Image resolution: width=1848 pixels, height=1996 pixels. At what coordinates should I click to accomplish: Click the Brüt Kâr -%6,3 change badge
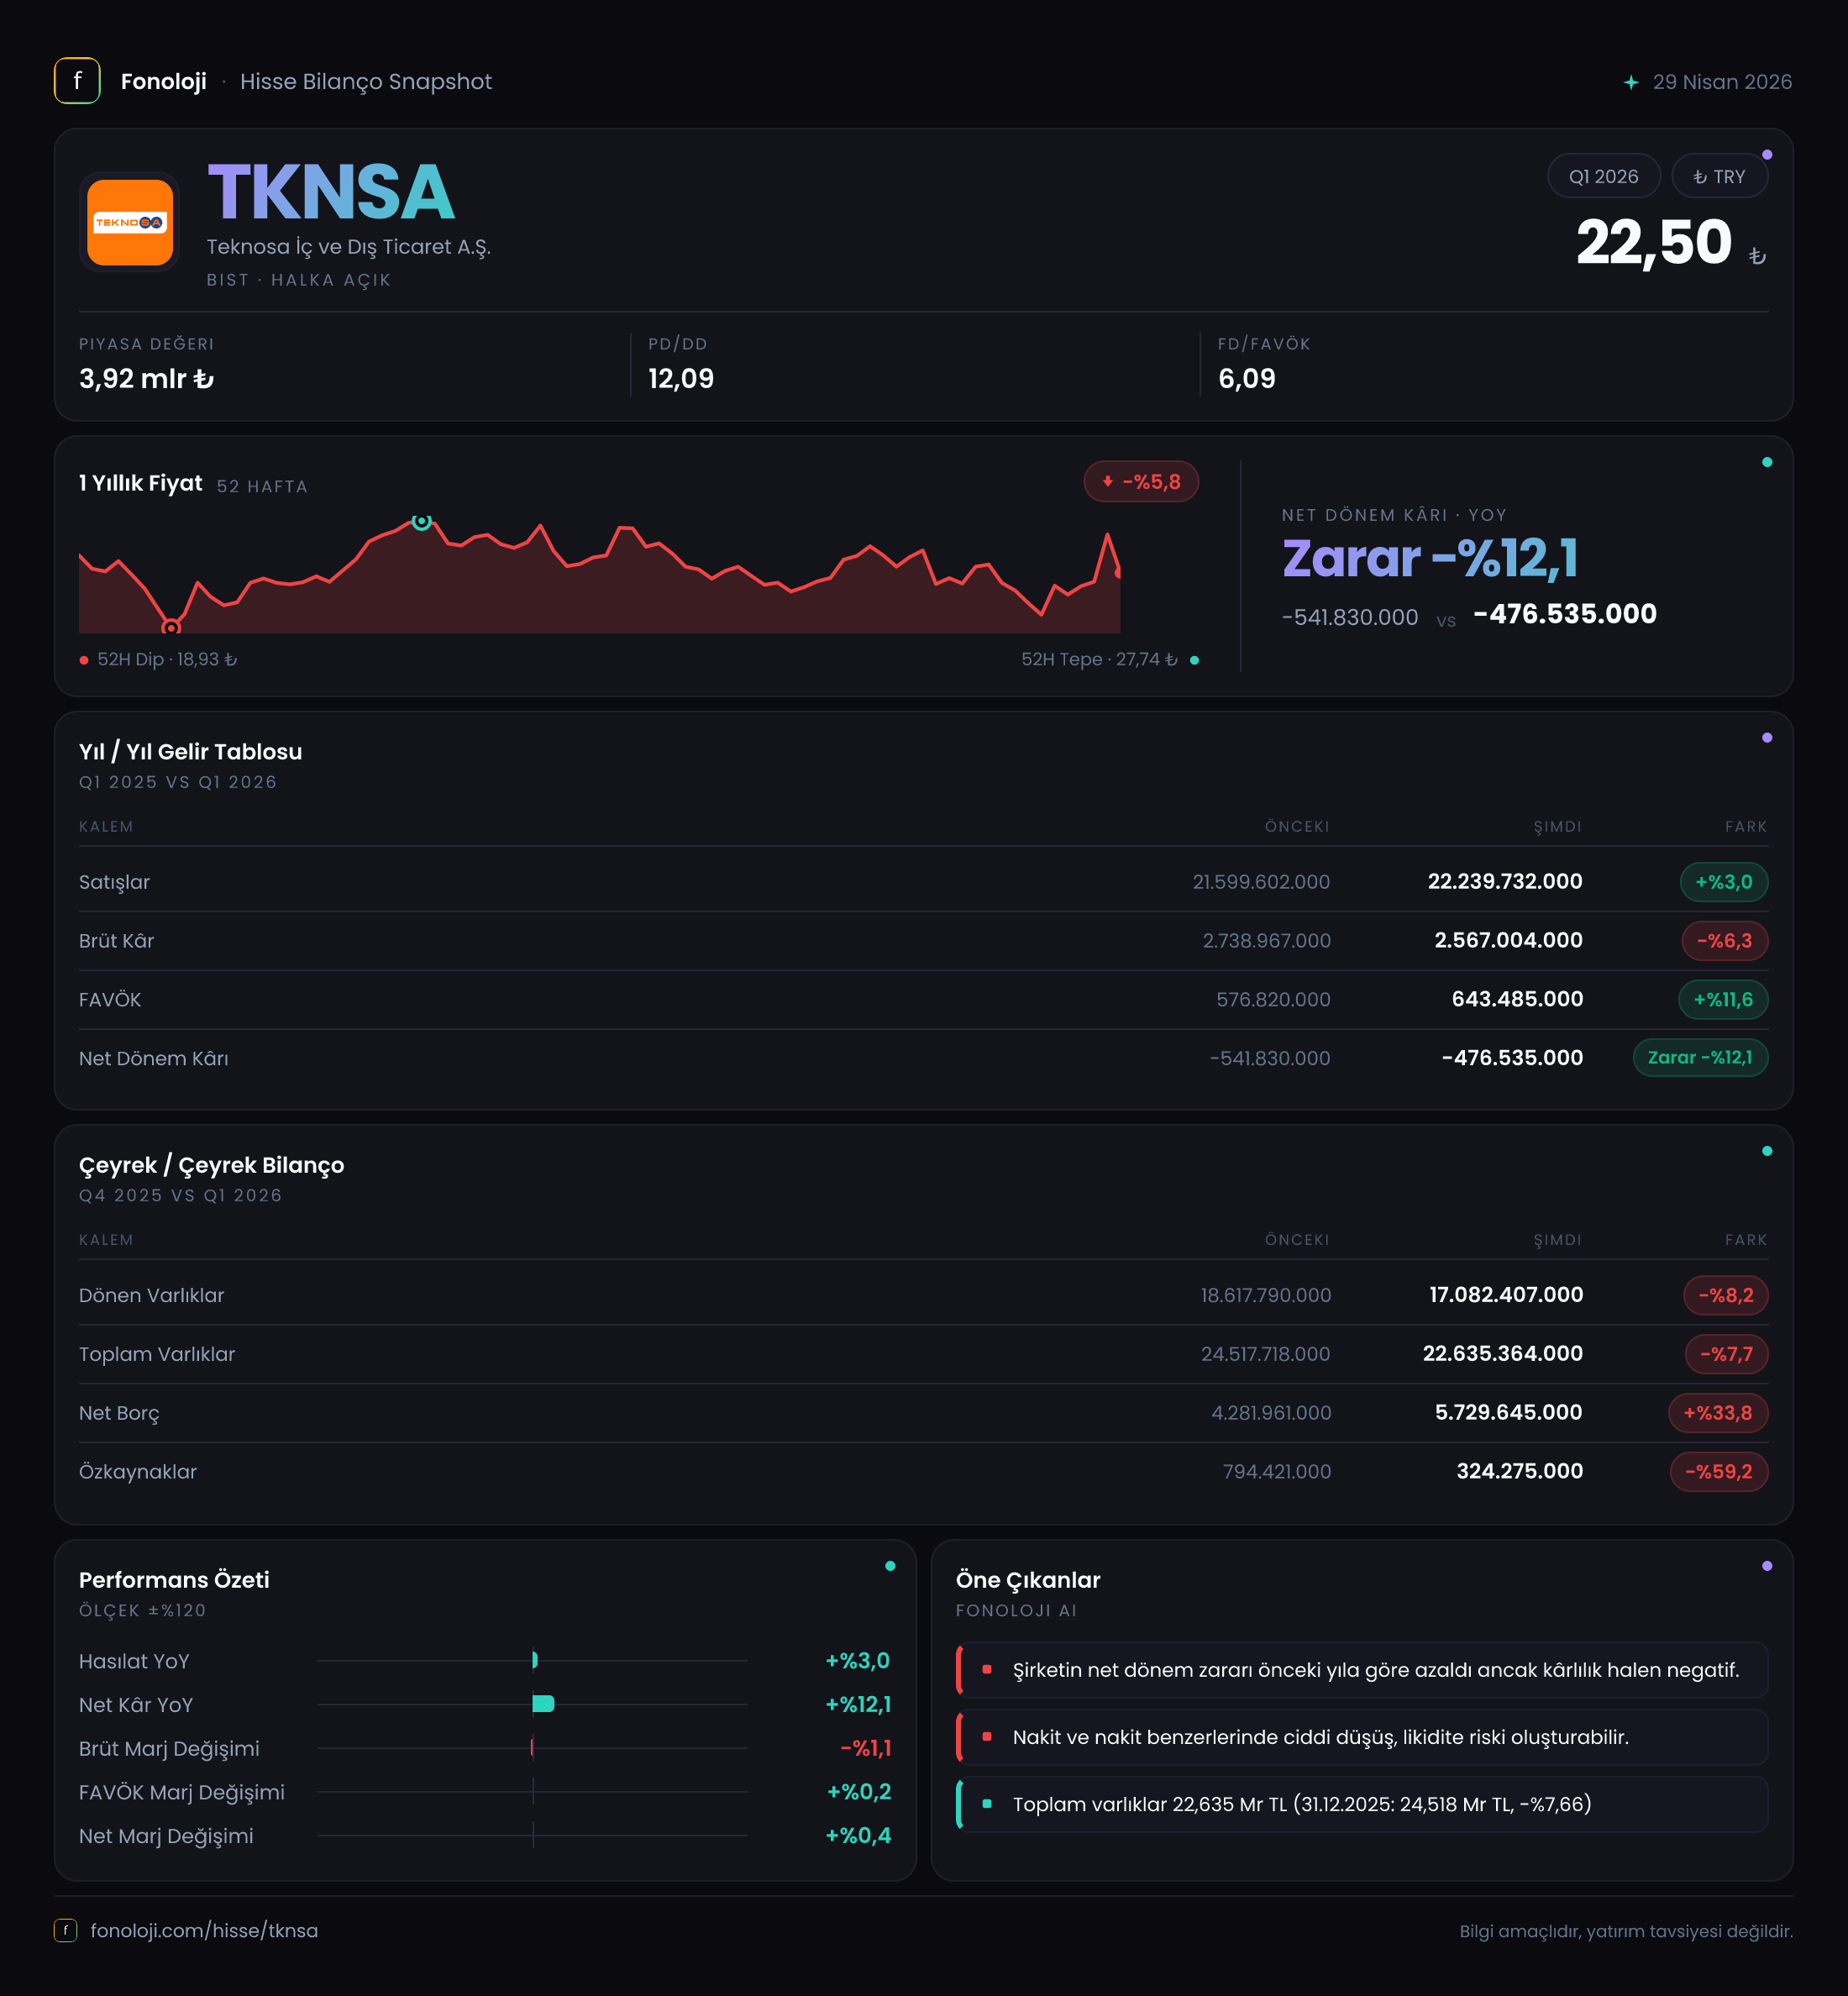point(1724,941)
